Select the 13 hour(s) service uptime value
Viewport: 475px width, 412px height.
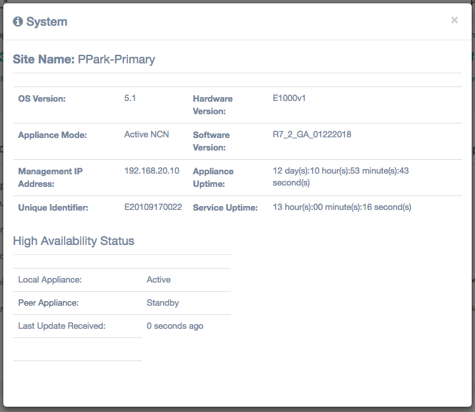[342, 207]
